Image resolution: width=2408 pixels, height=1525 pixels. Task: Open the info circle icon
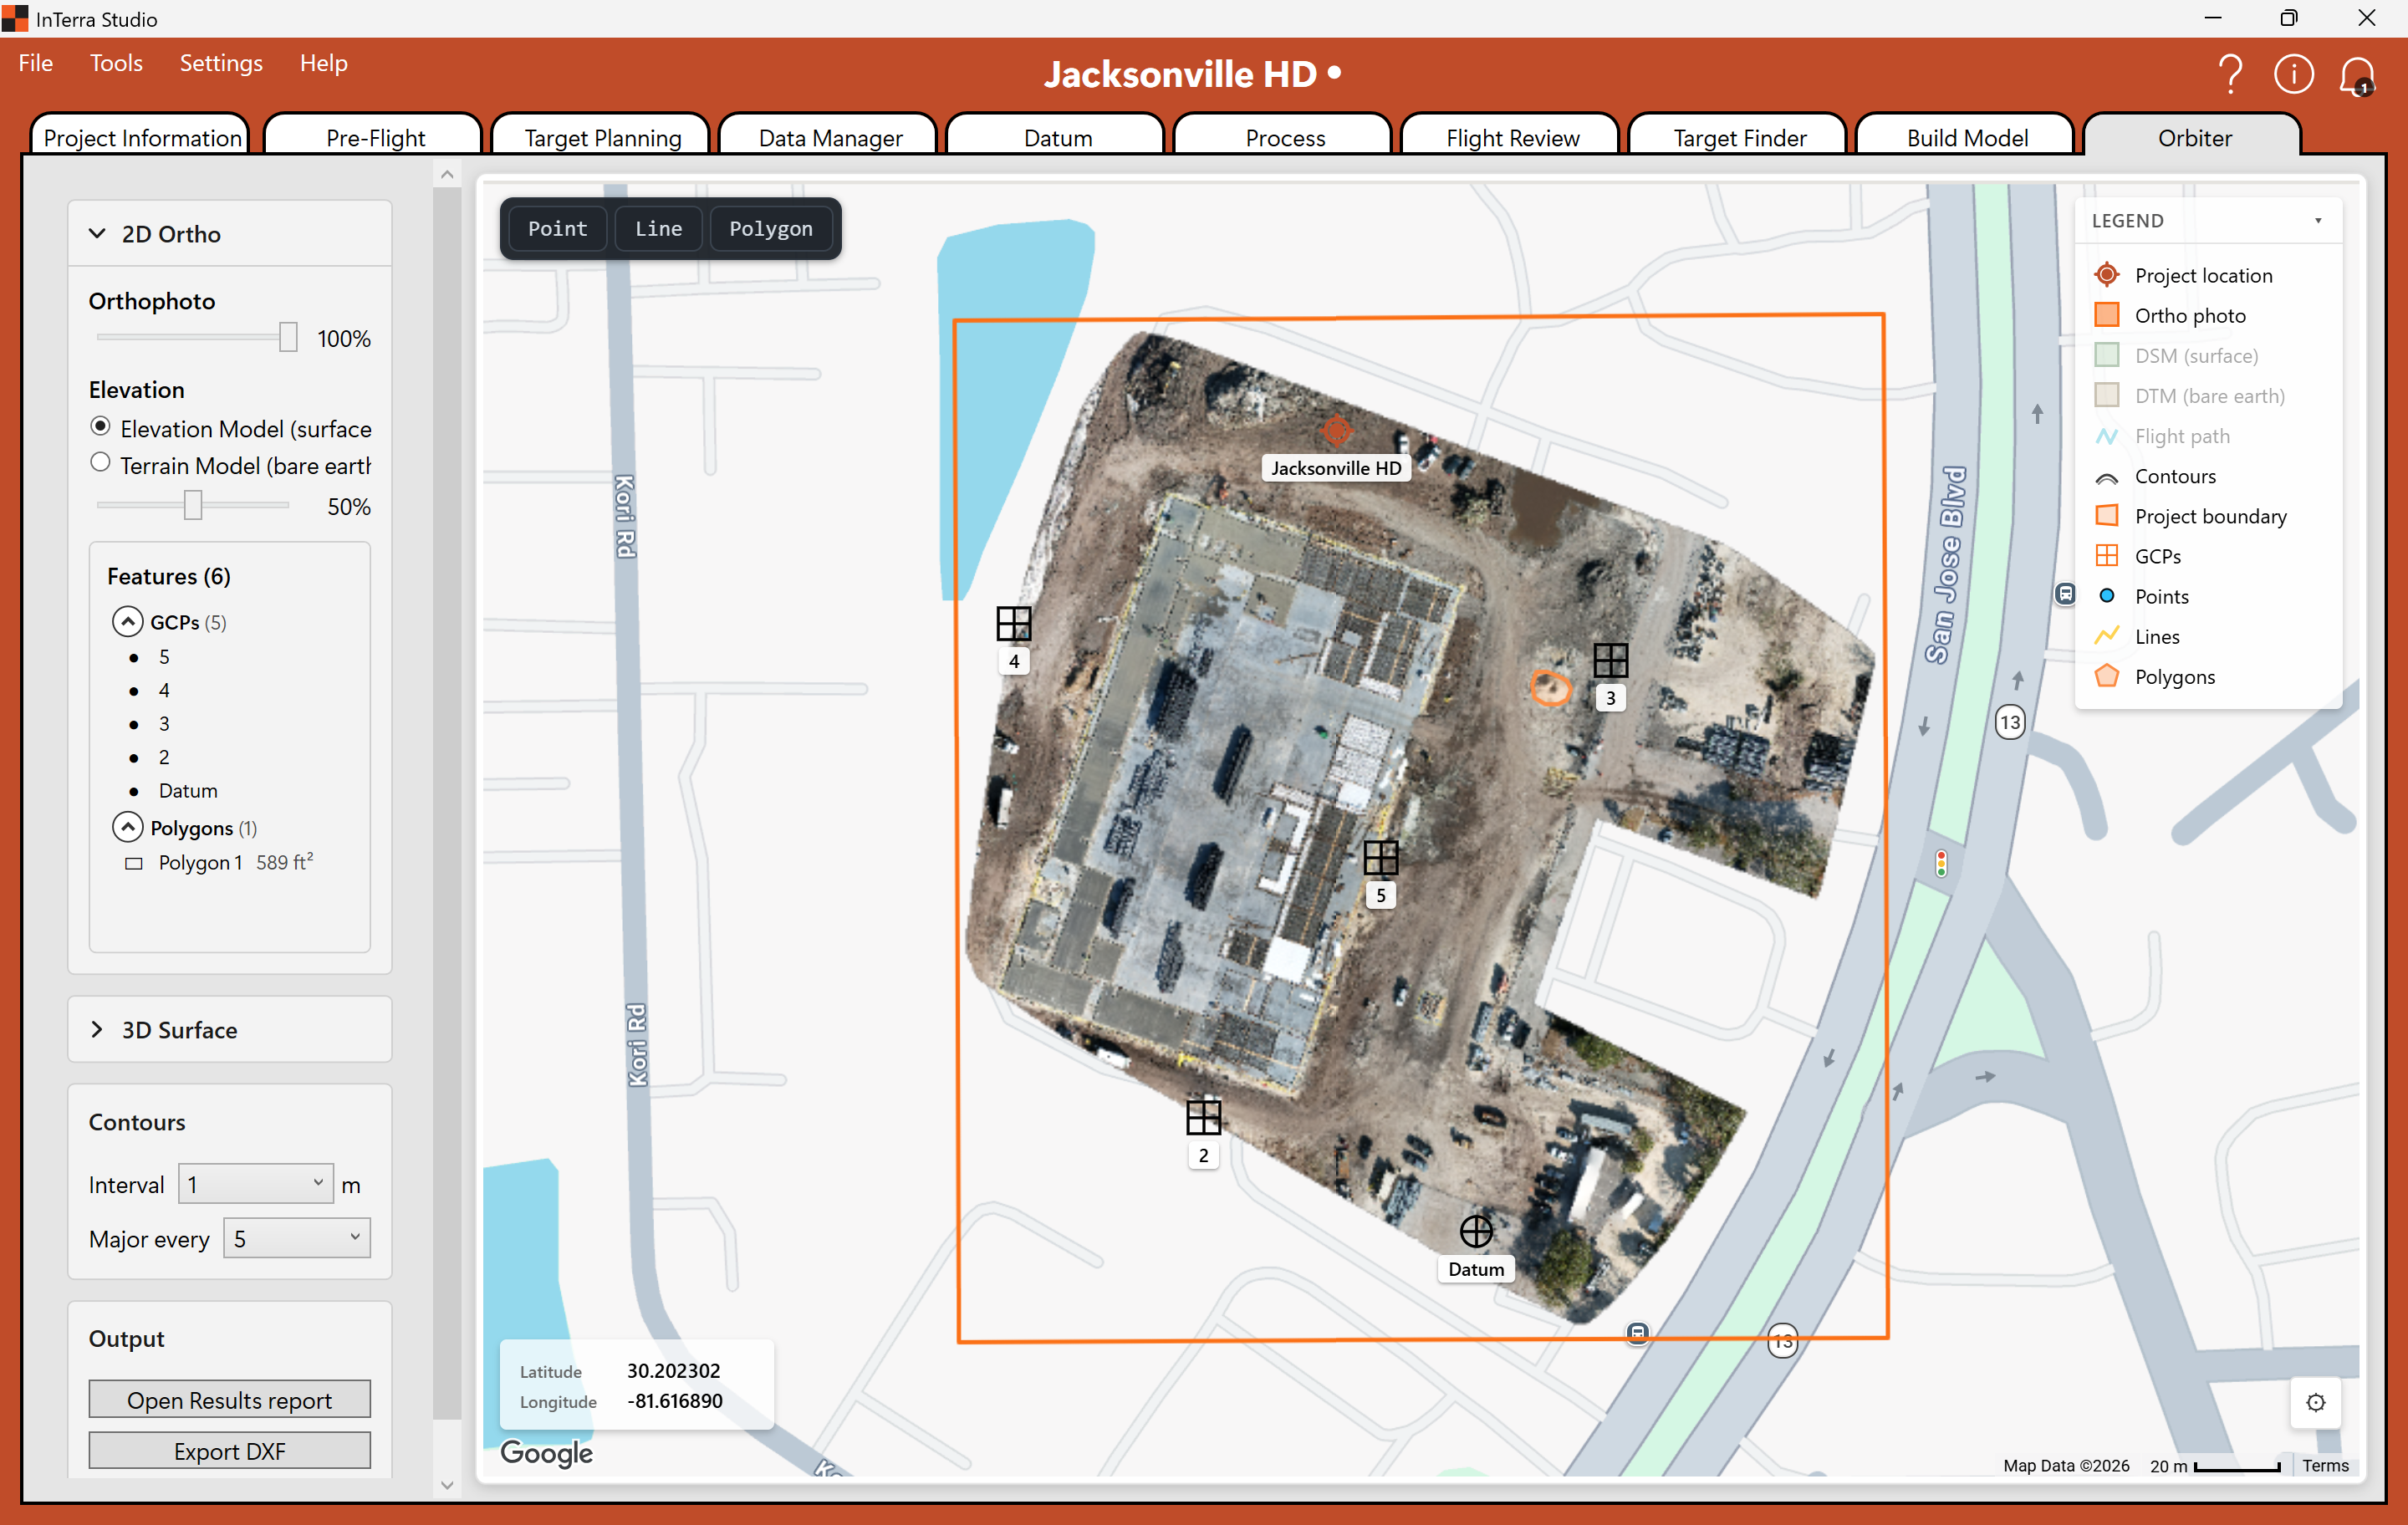pos(2293,74)
